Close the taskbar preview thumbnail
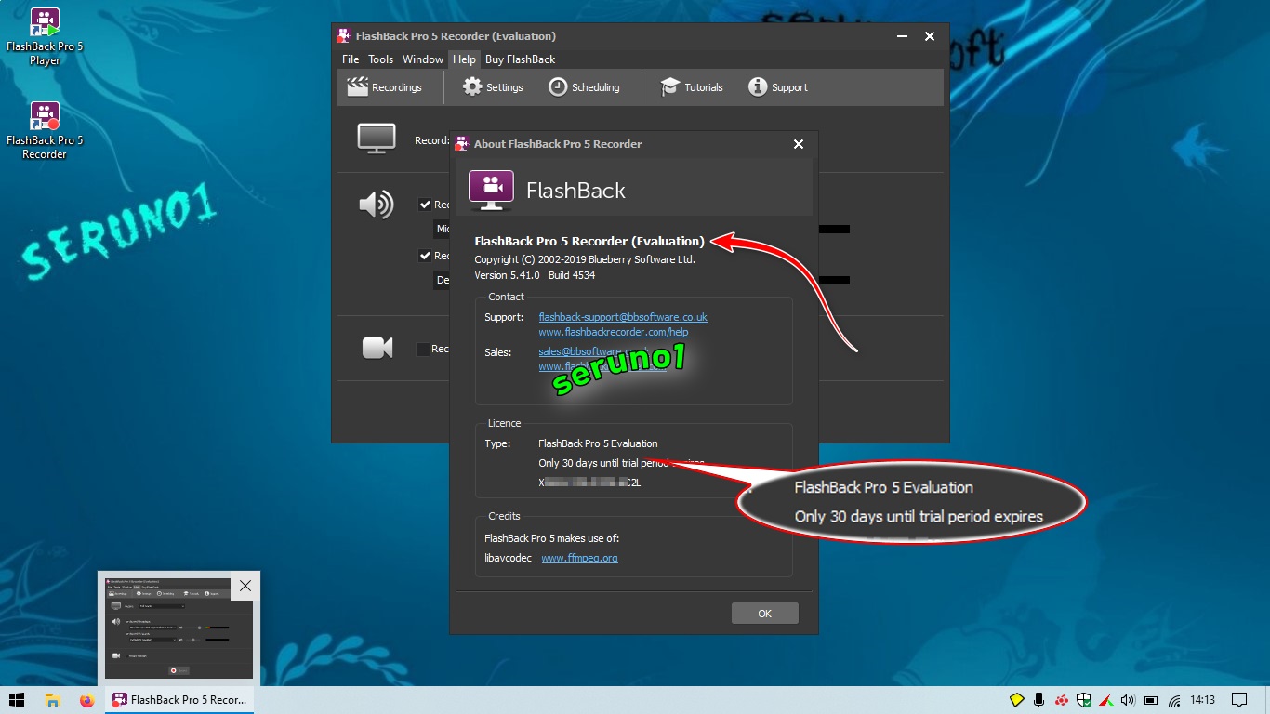 pyautogui.click(x=245, y=586)
